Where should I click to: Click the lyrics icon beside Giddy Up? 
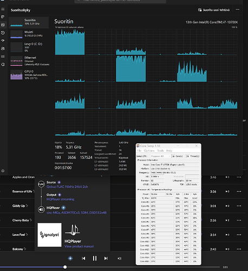pyautogui.click(x=27, y=205)
